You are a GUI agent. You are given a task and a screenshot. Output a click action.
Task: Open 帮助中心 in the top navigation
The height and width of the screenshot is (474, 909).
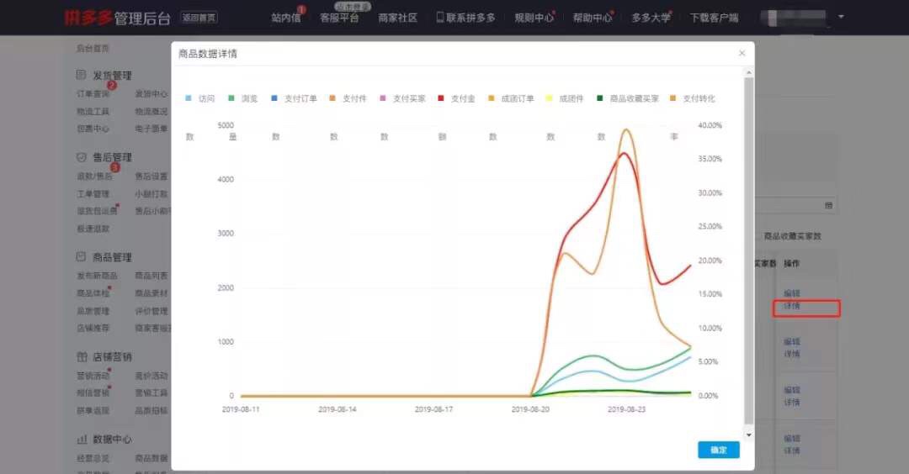pos(593,18)
